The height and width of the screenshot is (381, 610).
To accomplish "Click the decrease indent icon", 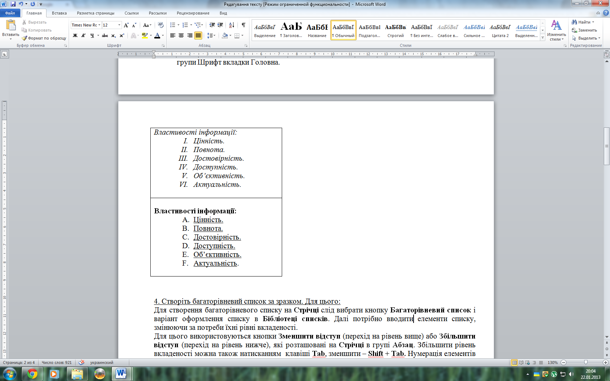I will tap(212, 25).
